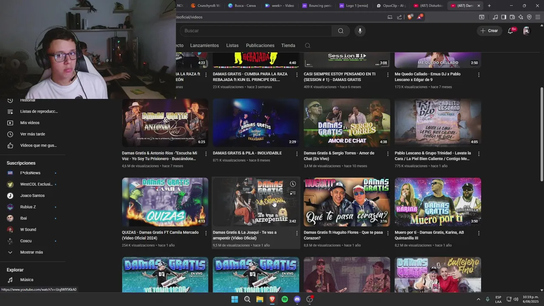Image resolution: width=544 pixels, height=306 pixels.
Task: Open options menu for Amor de Chat video
Action: 388,154
